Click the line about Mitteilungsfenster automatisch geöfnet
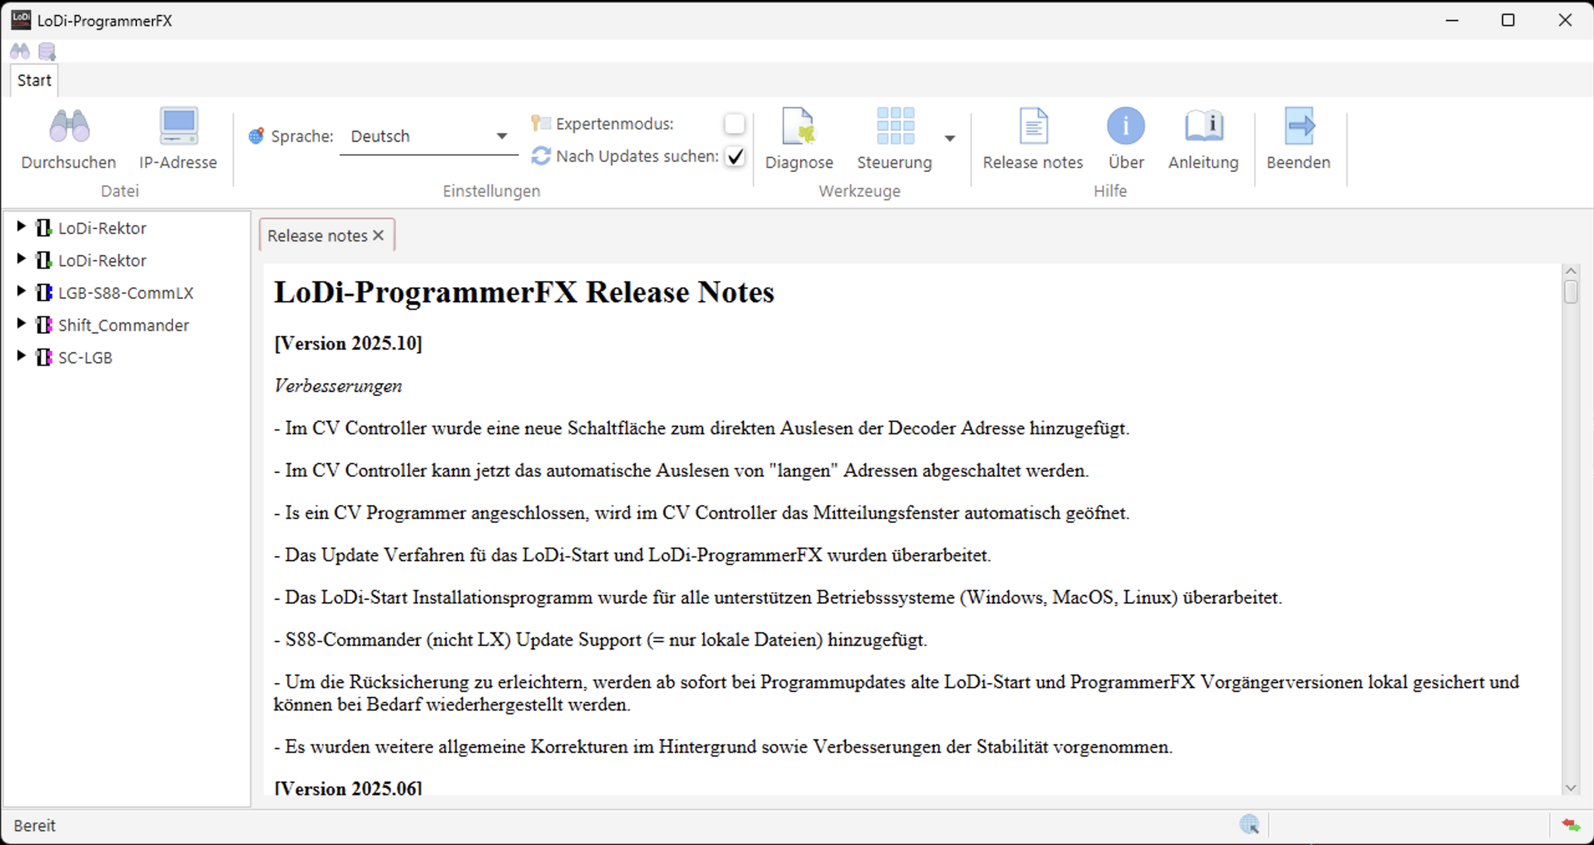 coord(701,514)
